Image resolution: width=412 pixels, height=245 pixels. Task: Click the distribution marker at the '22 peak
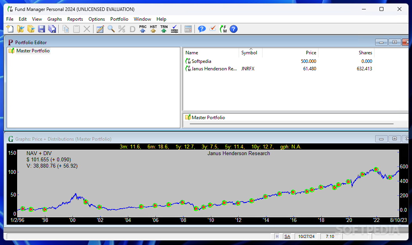click(x=376, y=170)
